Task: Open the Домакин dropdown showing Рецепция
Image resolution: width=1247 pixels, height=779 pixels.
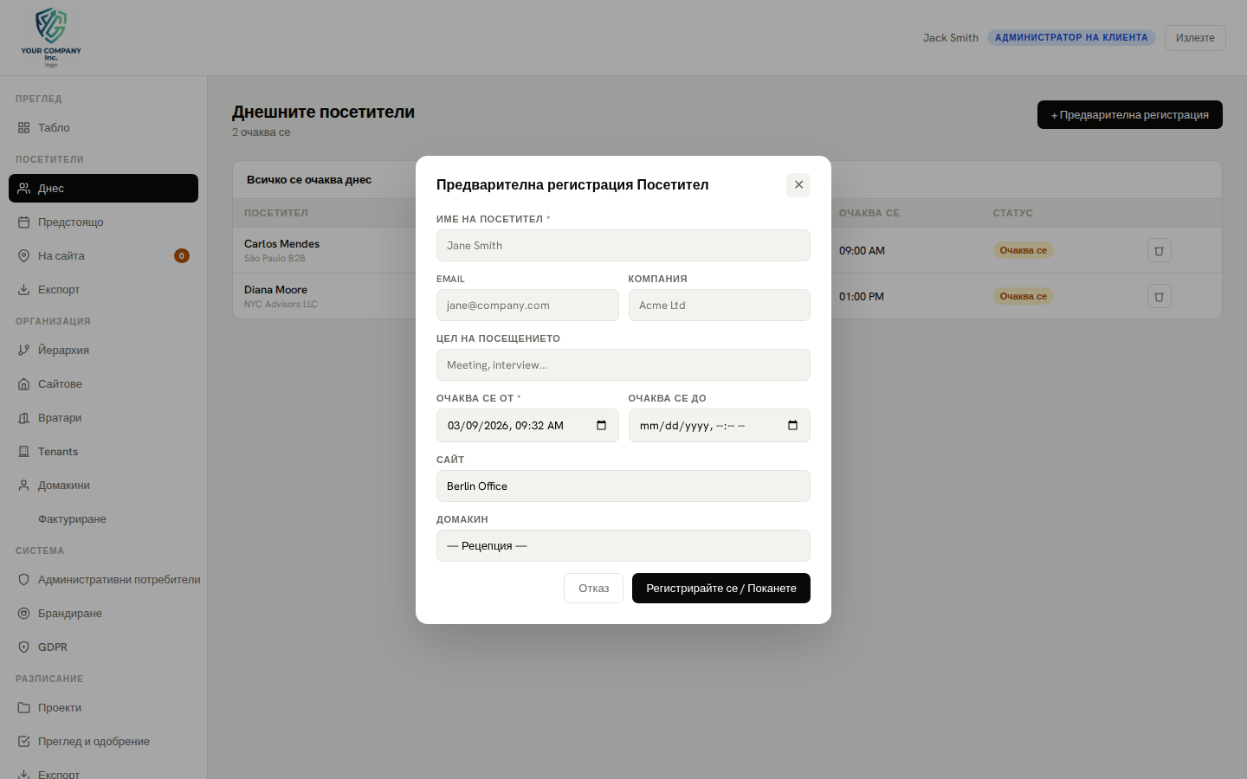Action: click(x=623, y=545)
